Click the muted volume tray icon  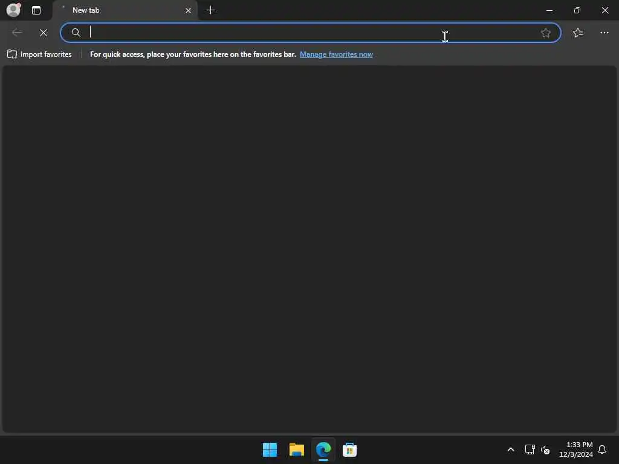point(545,449)
